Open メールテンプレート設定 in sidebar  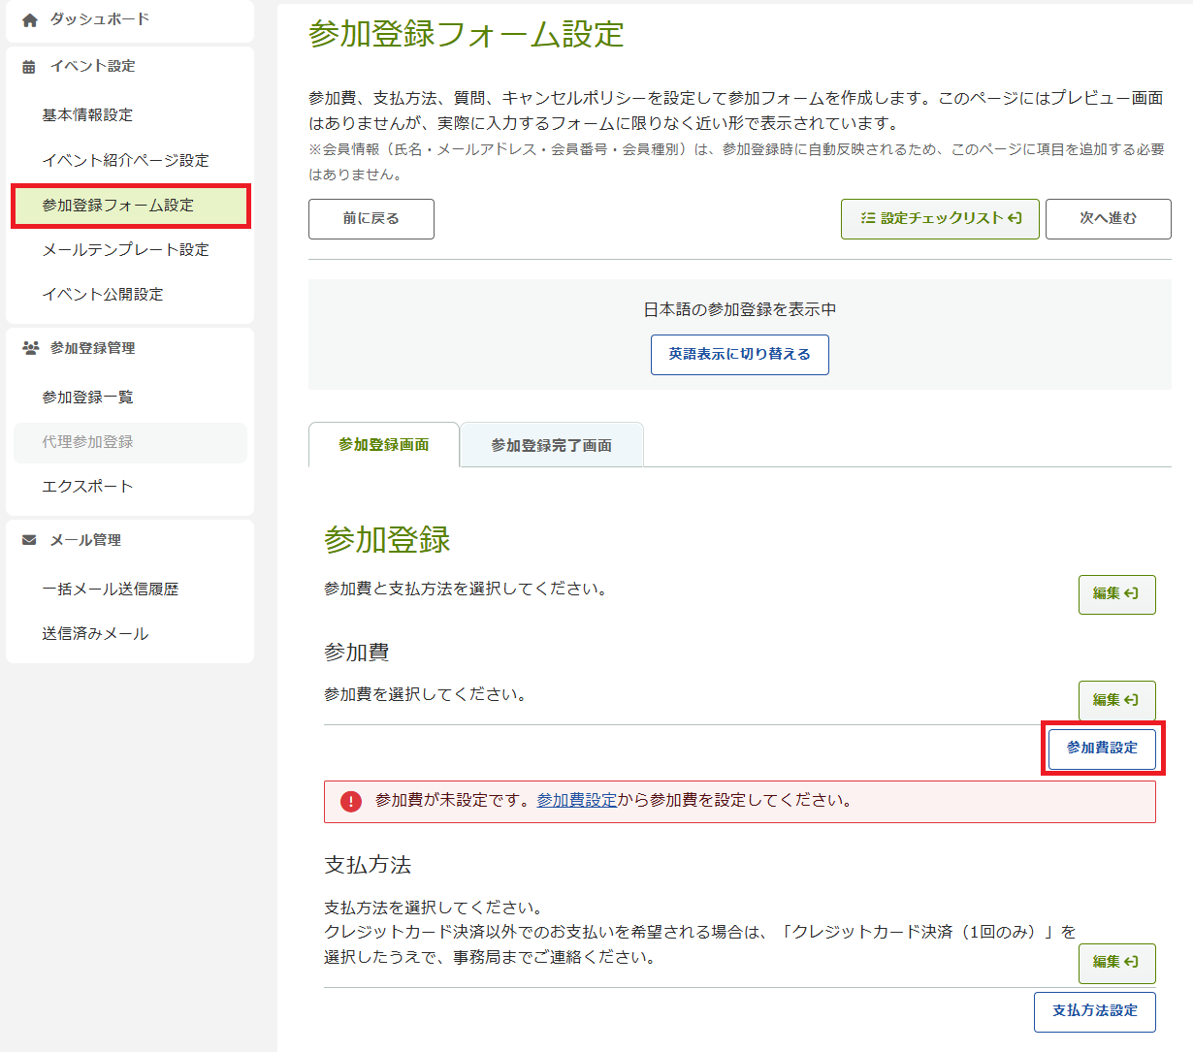click(125, 250)
